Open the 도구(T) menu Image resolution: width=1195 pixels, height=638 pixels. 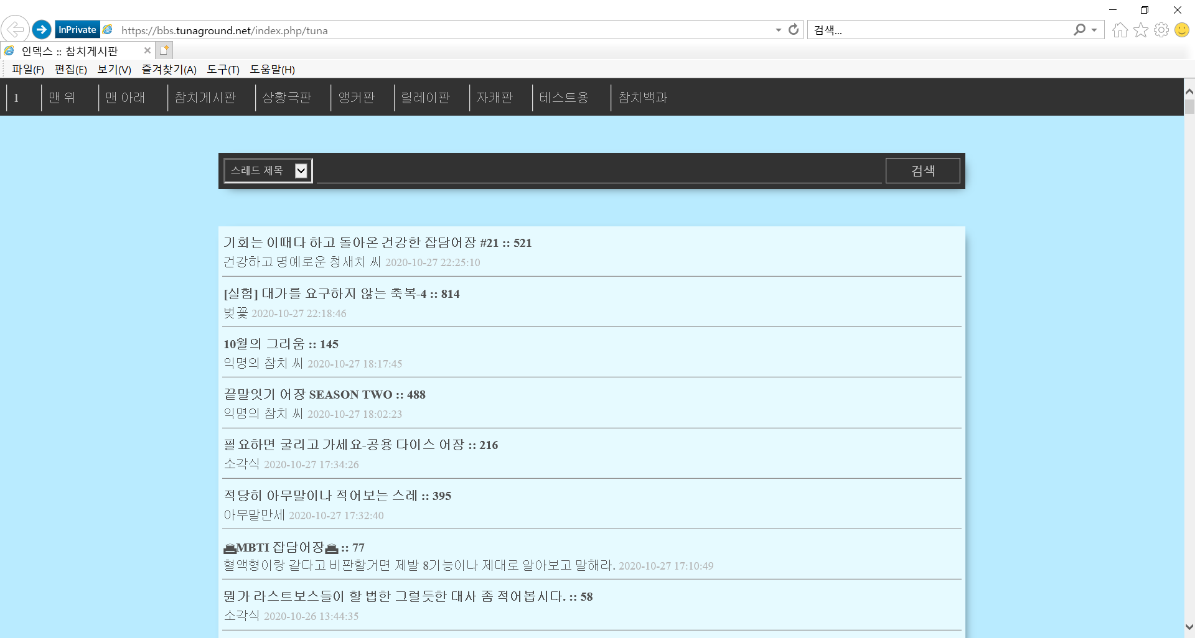coord(223,70)
